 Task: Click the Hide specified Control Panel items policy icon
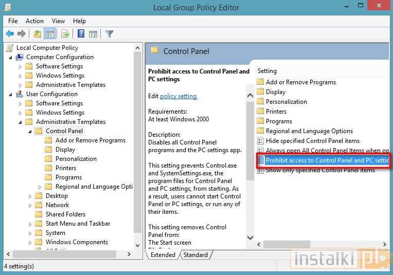260,141
